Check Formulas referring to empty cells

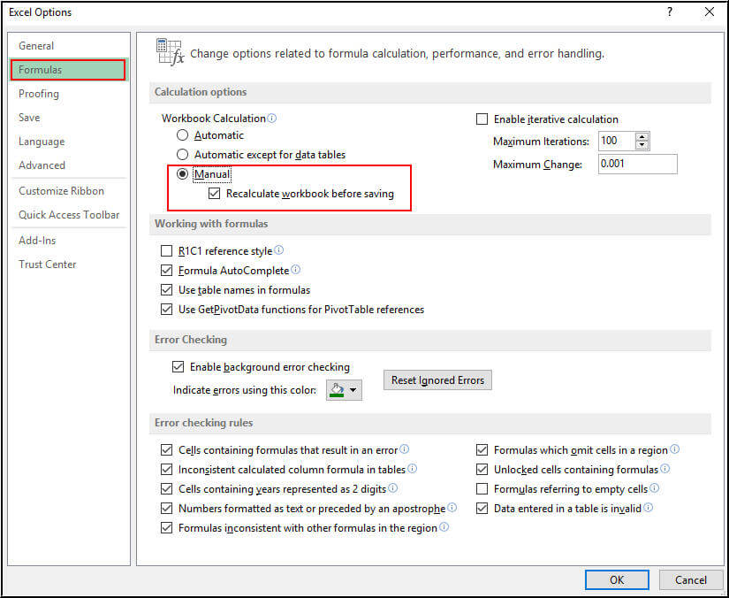coord(482,489)
